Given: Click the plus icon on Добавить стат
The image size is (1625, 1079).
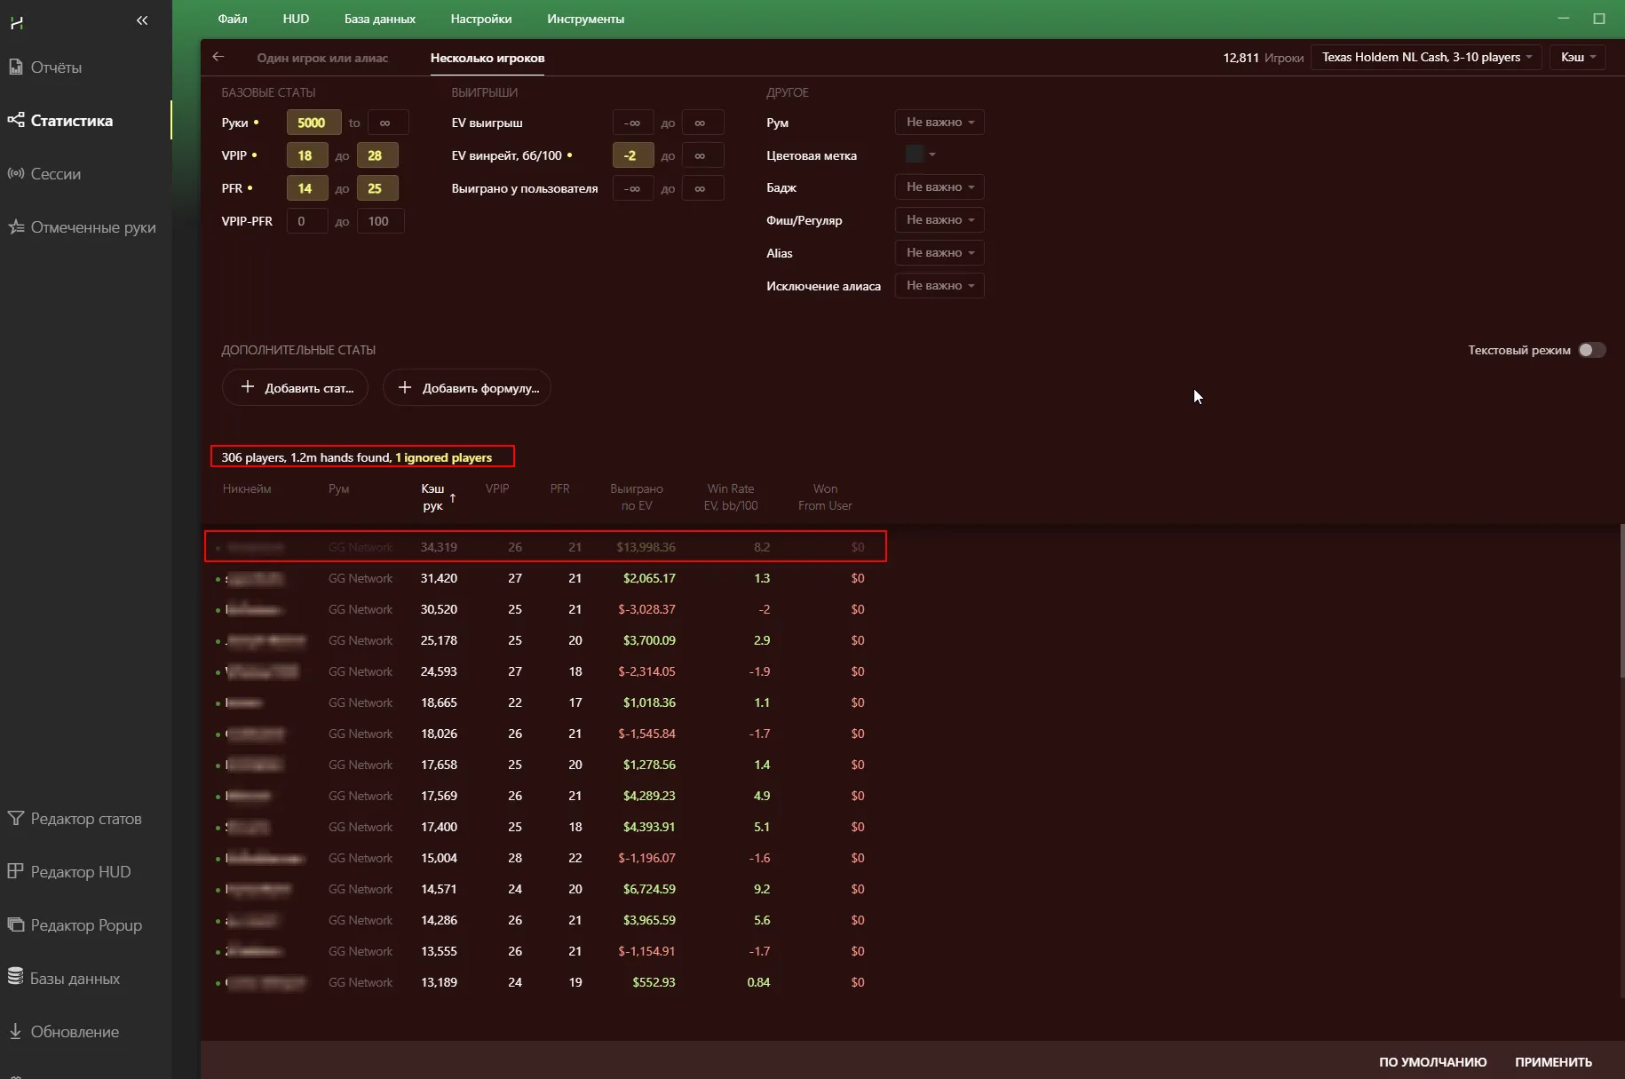Looking at the screenshot, I should (x=248, y=387).
